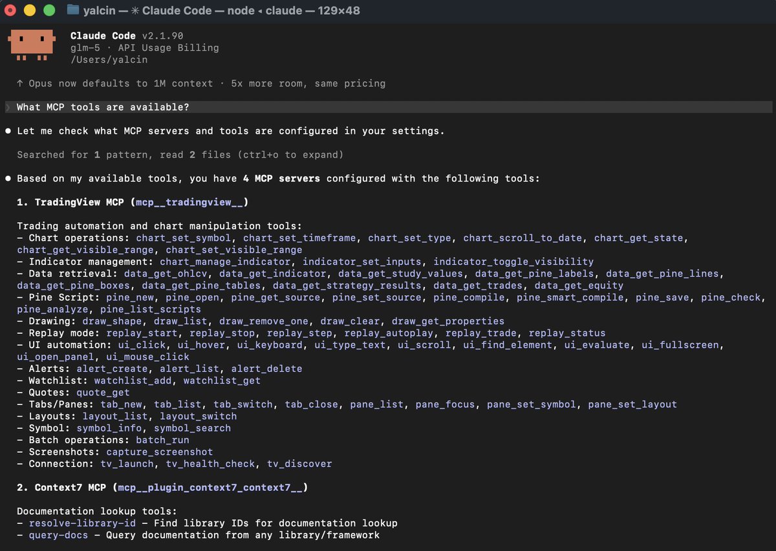Click the 'draw_shape' tool name
This screenshot has width=776, height=551.
(112, 321)
